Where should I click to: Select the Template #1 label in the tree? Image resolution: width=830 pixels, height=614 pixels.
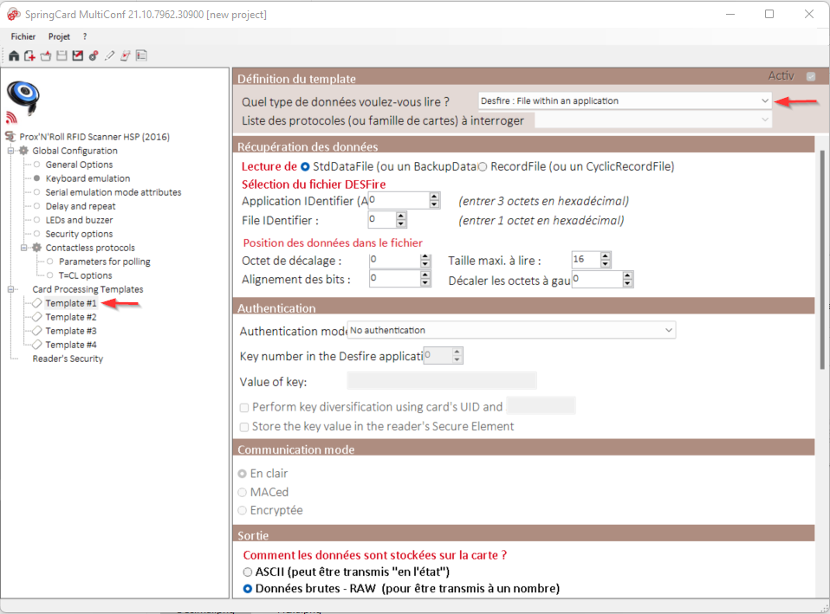71,303
